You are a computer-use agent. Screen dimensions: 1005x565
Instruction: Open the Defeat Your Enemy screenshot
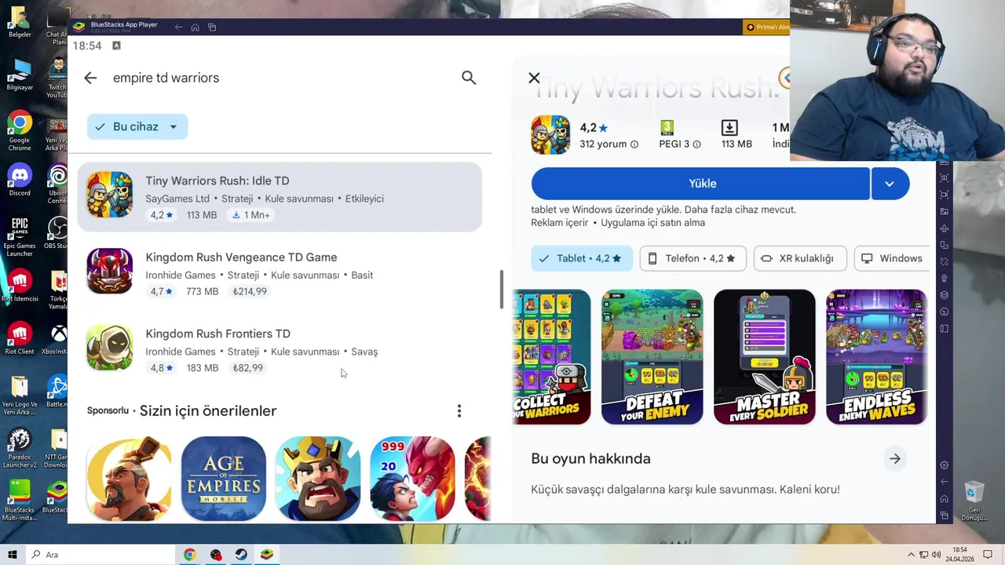pyautogui.click(x=652, y=357)
